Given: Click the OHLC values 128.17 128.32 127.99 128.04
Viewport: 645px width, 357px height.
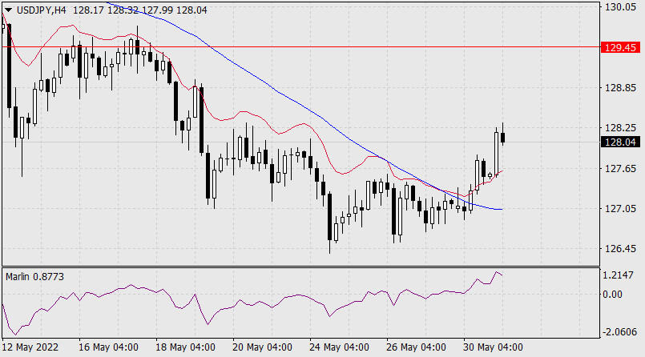Looking at the screenshot, I should [x=140, y=10].
